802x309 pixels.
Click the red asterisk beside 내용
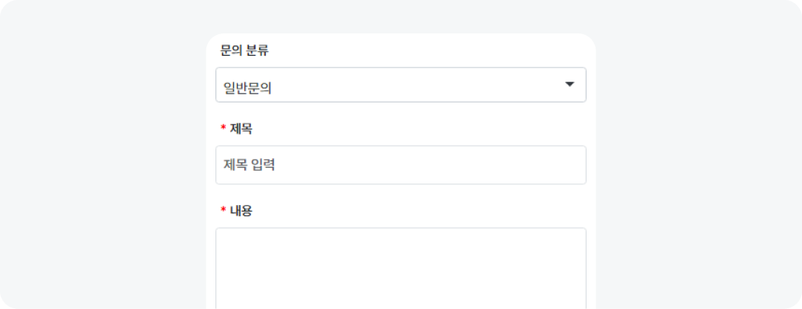pos(223,211)
